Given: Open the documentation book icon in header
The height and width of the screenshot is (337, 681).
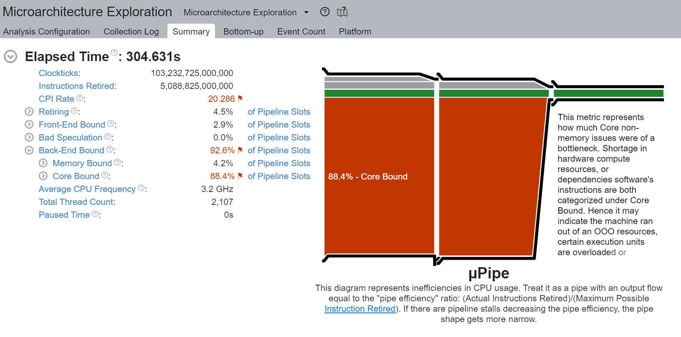Looking at the screenshot, I should tap(342, 12).
